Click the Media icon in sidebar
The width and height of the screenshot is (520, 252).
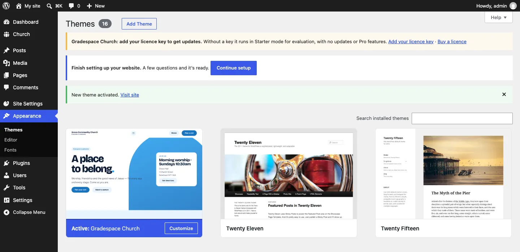tap(6, 63)
